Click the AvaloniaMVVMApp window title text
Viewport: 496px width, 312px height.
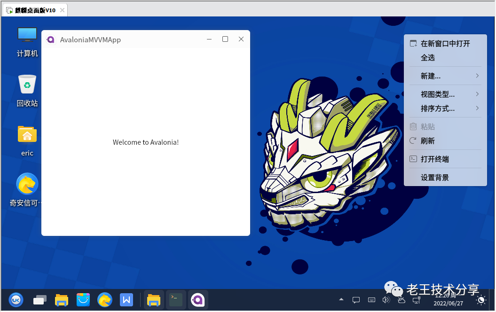(90, 40)
